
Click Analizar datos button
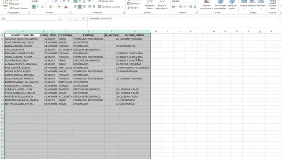[273, 5]
